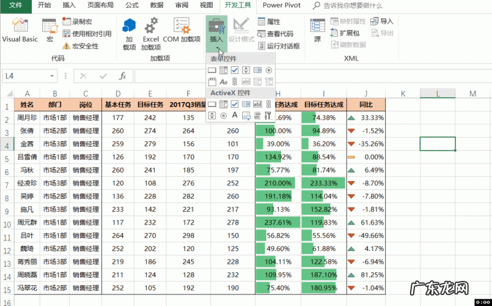Open the 加载项 add-ins button

[x=129, y=34]
